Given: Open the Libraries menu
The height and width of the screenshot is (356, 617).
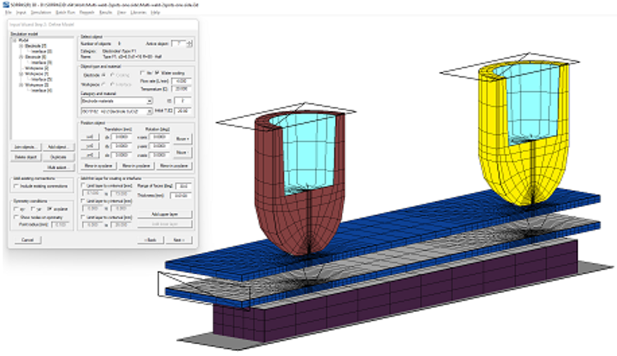Looking at the screenshot, I should pos(136,13).
